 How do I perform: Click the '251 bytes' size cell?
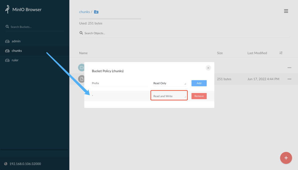(x=224, y=79)
